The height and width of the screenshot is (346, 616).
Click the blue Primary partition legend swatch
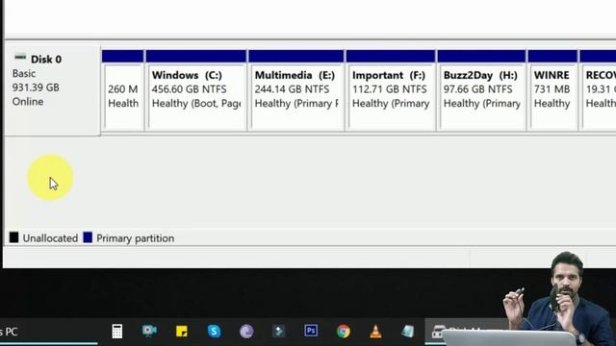(x=88, y=237)
